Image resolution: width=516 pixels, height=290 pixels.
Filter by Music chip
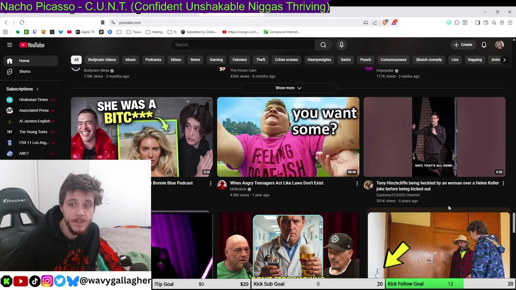point(131,60)
